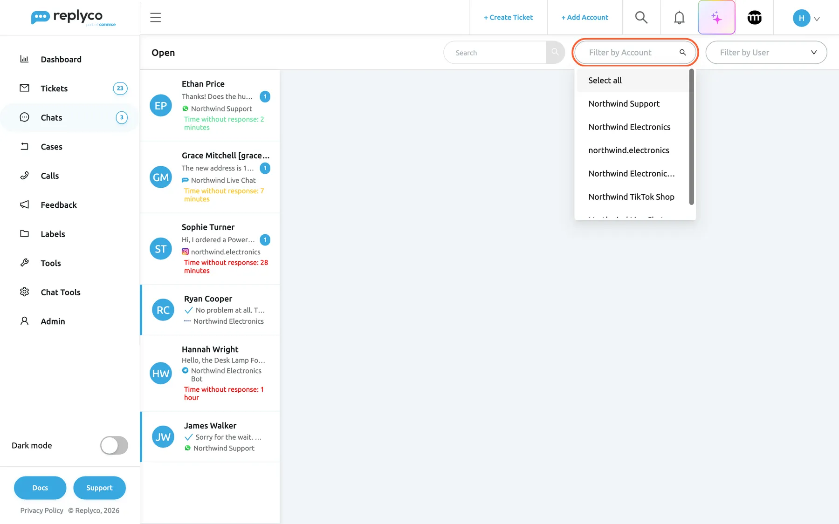Click the chat search submit button

click(555, 52)
